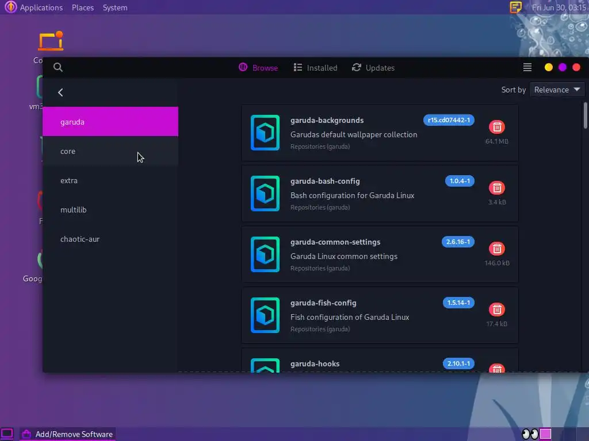
Task: Switch to the Browse tab
Action: 258,68
